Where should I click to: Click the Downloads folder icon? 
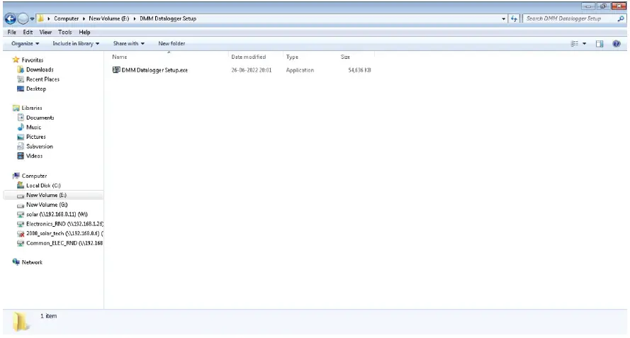tap(21, 69)
